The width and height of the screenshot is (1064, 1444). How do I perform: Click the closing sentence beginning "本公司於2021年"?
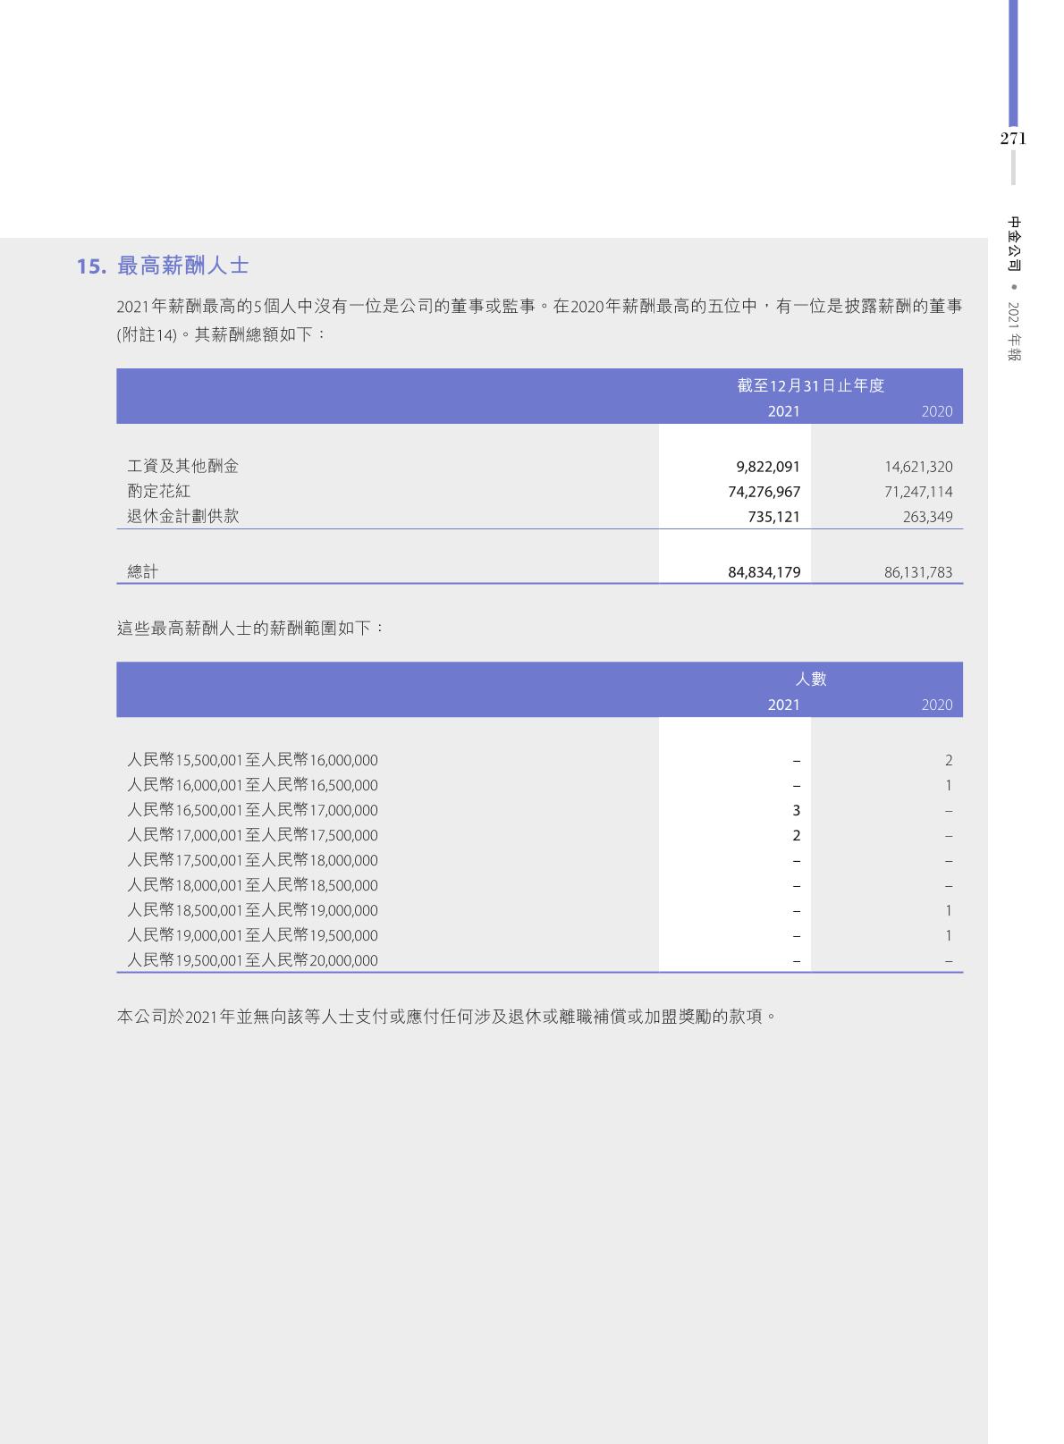tap(445, 1017)
